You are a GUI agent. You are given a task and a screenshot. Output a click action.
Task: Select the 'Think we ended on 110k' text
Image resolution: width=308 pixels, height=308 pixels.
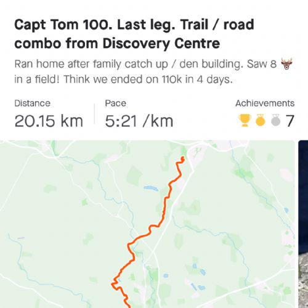tap(123, 79)
